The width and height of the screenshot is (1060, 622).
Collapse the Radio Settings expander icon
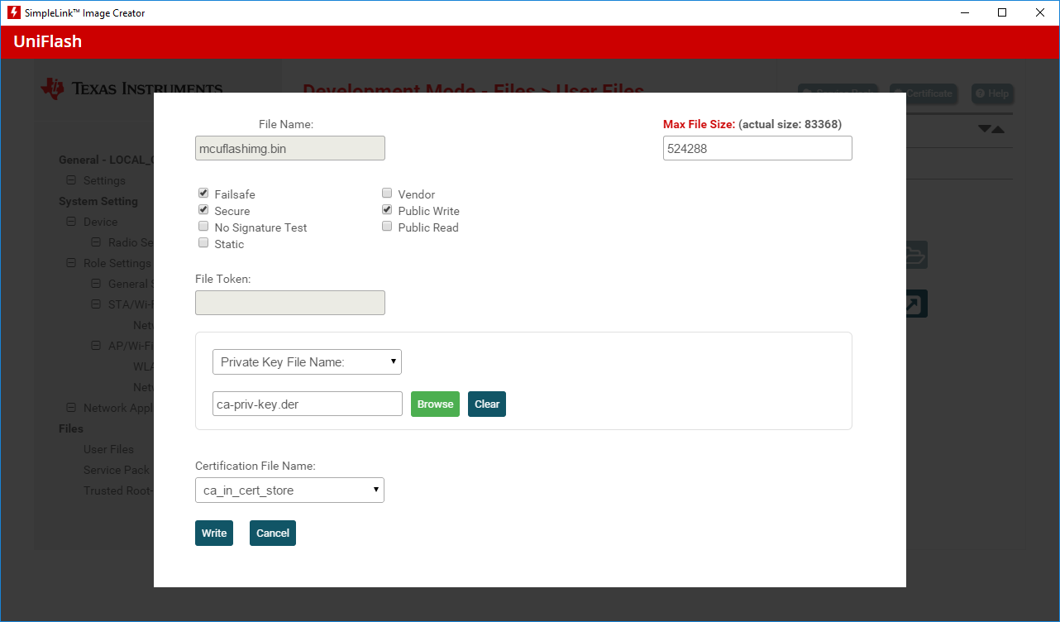(96, 242)
